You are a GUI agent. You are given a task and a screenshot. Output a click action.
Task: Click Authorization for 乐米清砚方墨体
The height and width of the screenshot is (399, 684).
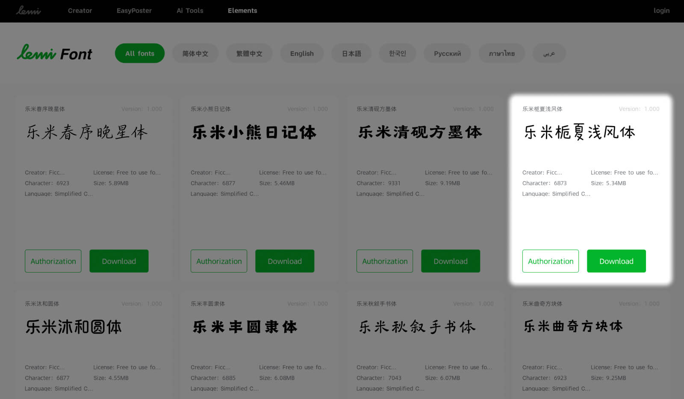click(385, 261)
